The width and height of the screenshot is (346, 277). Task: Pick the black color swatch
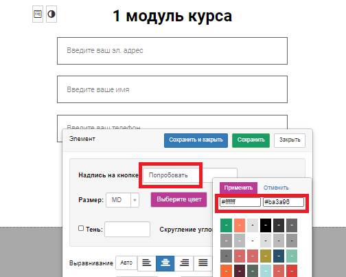pyautogui.click(x=266, y=225)
